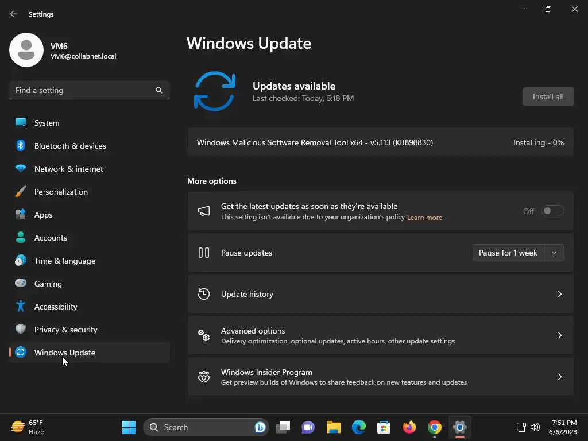Open Microsoft Edge from the taskbar
Screen dimensions: 588x441
(359, 427)
